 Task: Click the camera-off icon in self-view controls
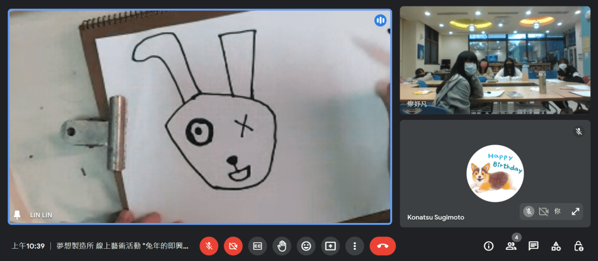tap(544, 211)
